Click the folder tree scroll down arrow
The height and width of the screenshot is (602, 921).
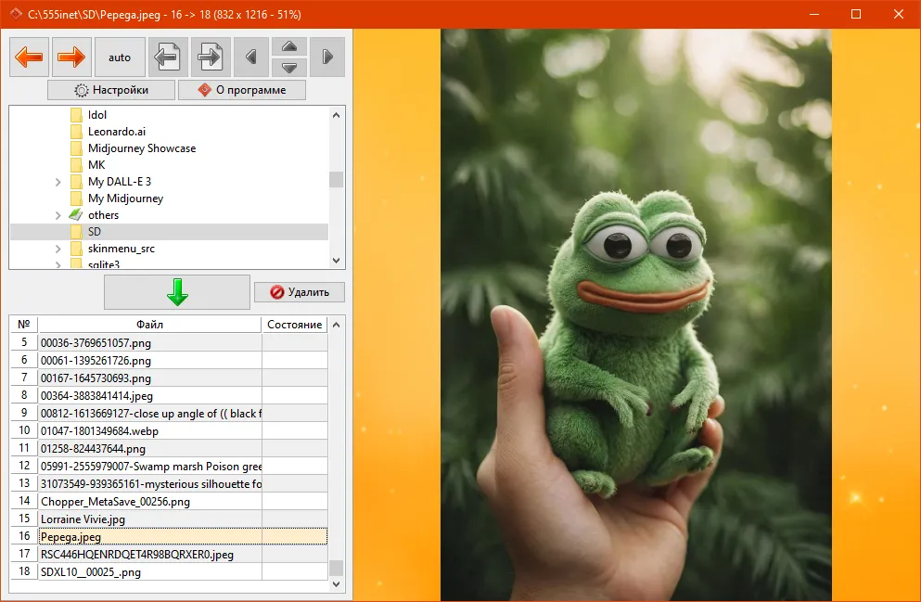[x=336, y=260]
